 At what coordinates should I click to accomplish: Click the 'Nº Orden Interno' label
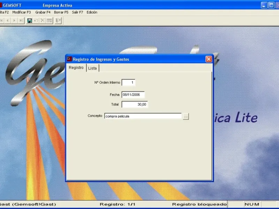coord(107,83)
